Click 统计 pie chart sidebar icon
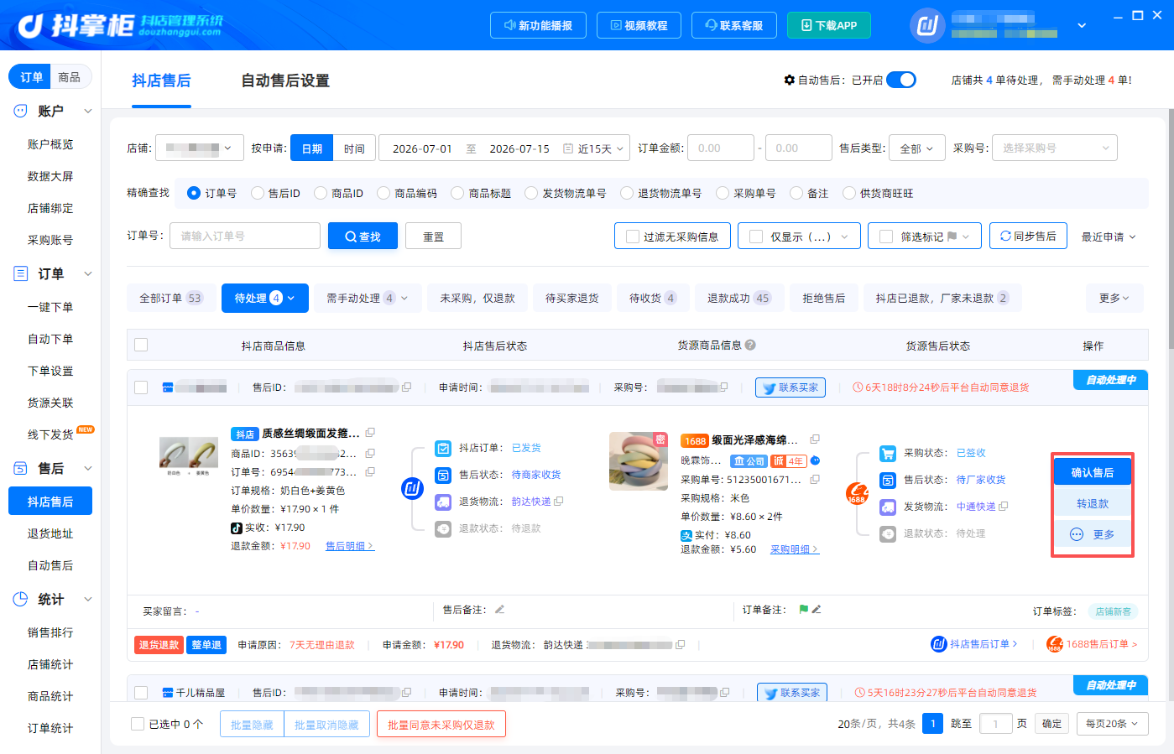The height and width of the screenshot is (754, 1174). click(x=21, y=599)
